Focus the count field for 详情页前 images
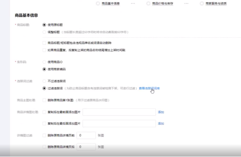241x157 pixels. [x=86, y=135]
